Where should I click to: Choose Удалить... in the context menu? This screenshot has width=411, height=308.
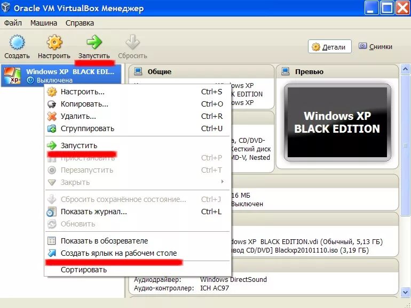tap(138, 116)
